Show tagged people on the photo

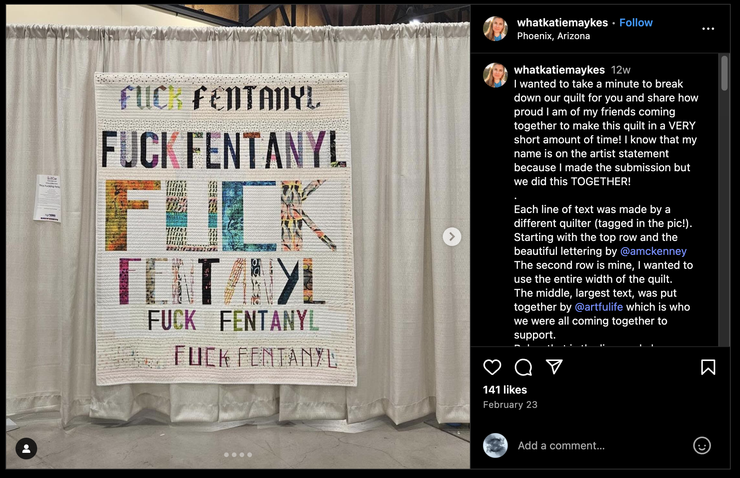click(26, 449)
